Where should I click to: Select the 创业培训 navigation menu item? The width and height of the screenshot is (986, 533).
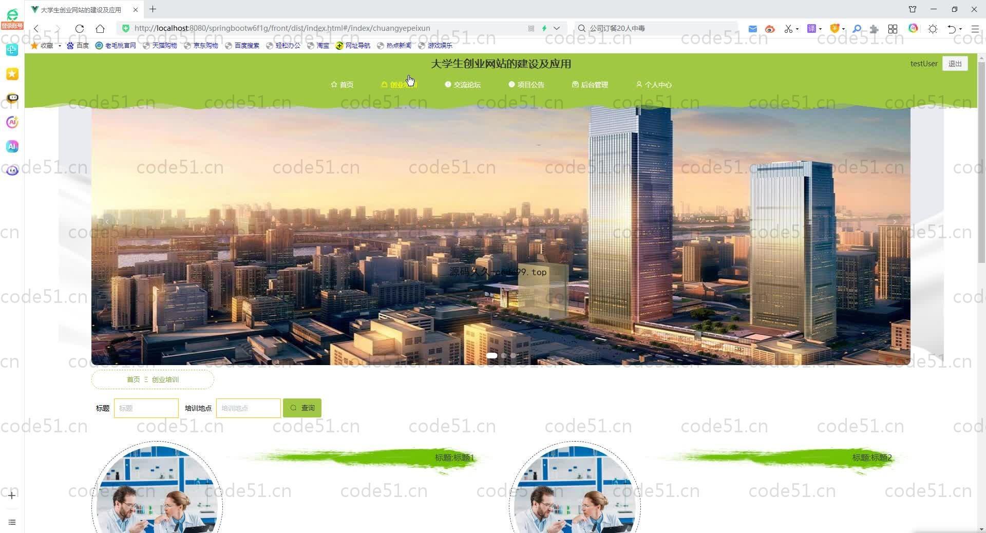[x=399, y=85]
